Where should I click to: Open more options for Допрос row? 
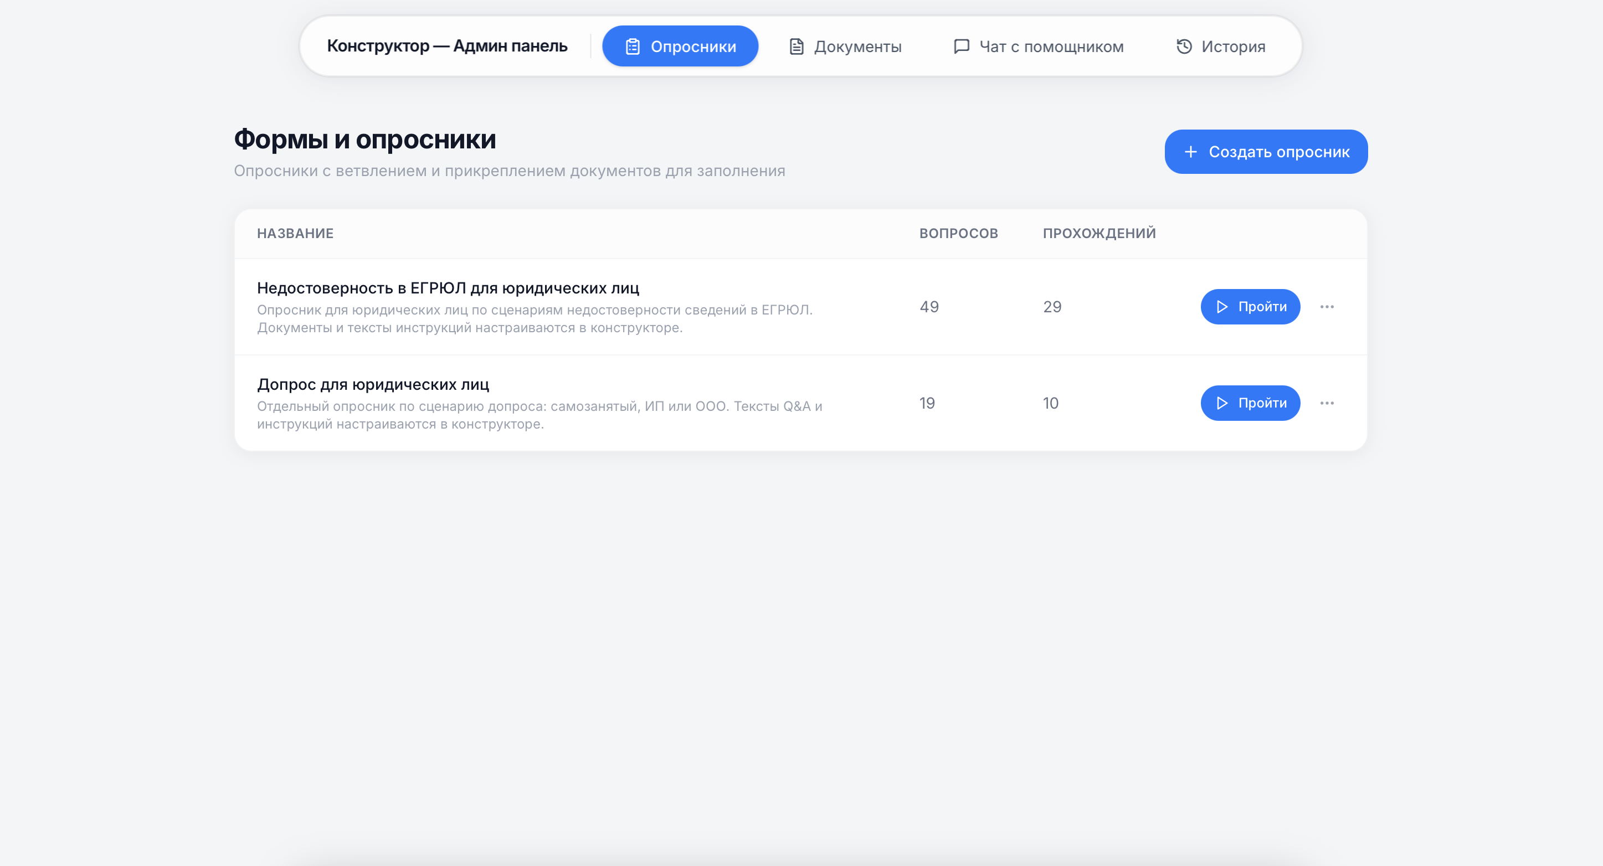(1327, 403)
